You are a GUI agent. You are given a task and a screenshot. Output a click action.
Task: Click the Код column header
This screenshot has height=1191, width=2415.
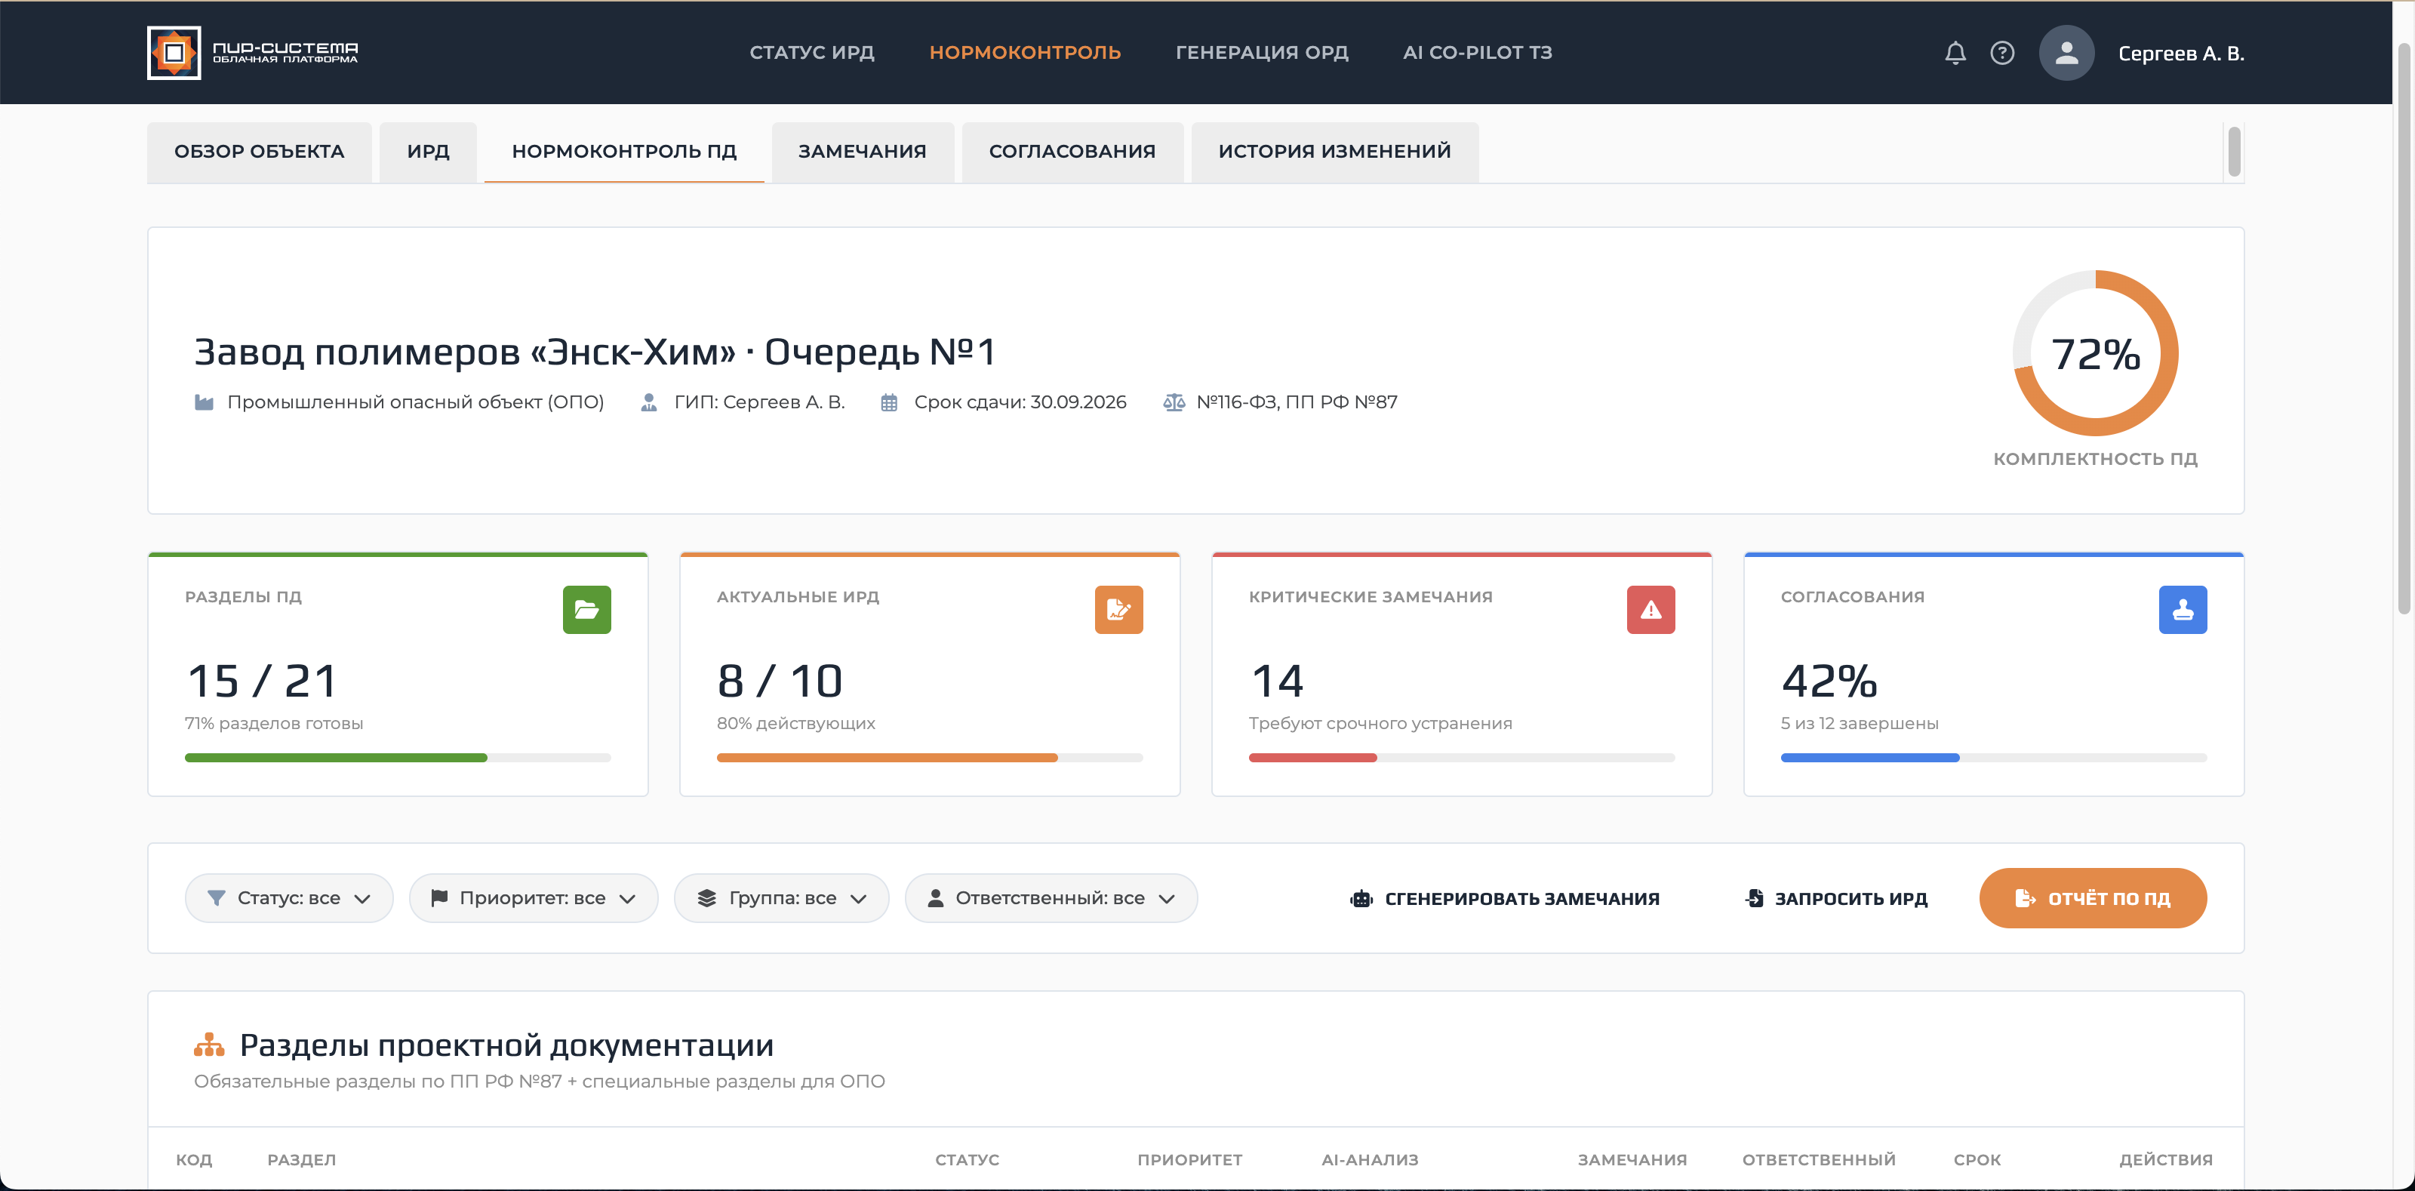[x=194, y=1160]
